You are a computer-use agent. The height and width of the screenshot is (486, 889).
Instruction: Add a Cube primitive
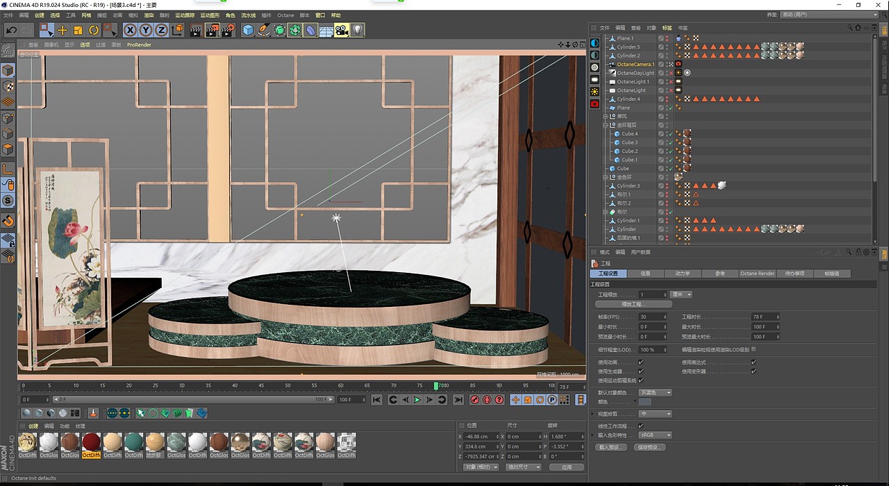(x=248, y=30)
